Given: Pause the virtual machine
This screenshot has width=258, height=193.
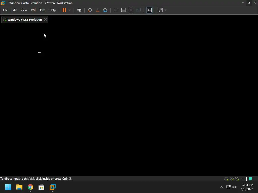Looking at the screenshot, I should [x=64, y=10].
